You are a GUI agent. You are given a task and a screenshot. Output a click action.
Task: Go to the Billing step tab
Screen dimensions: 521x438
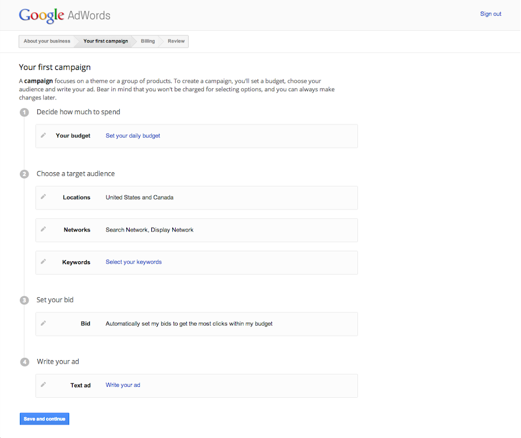(148, 41)
